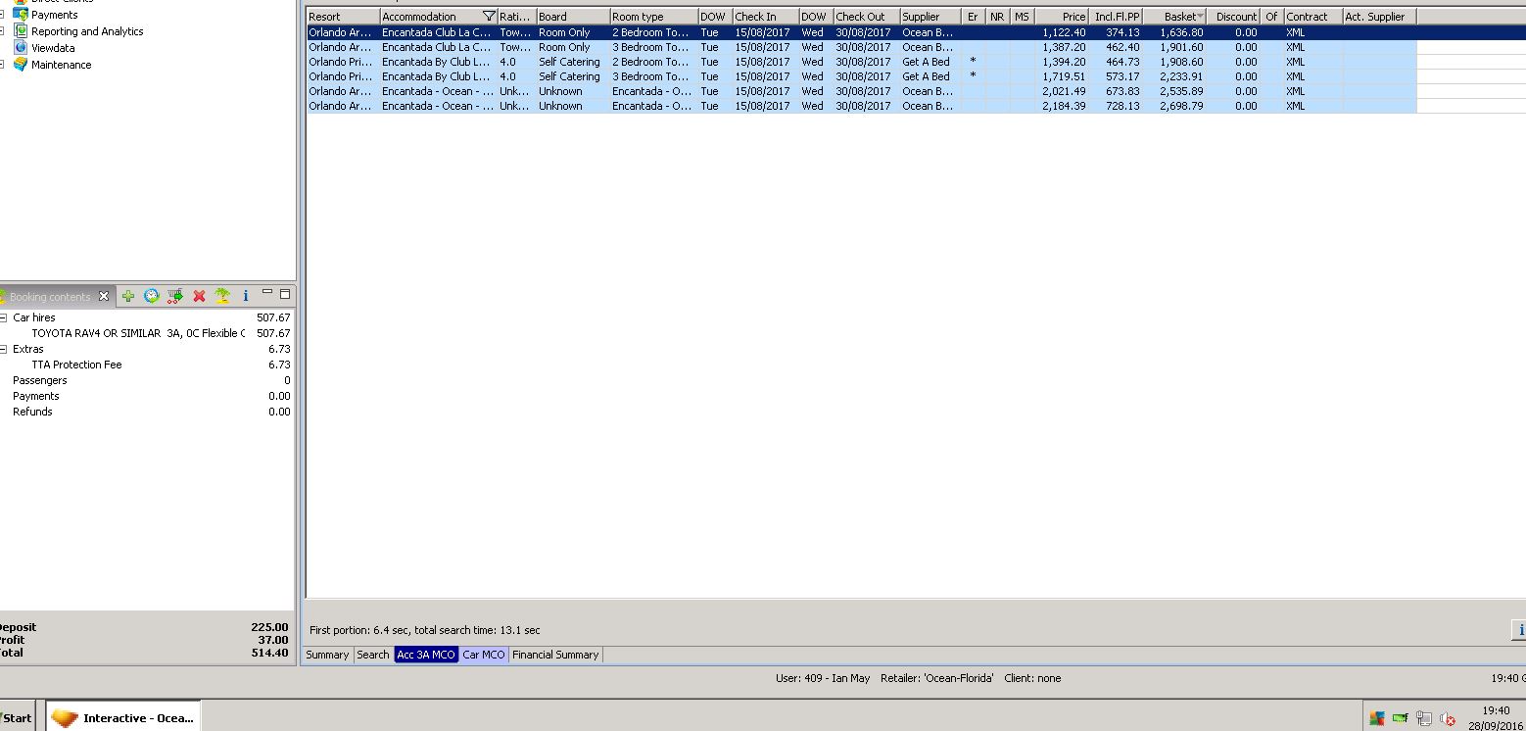This screenshot has height=731, width=1526.
Task: Sort by the Price column header
Action: coord(1062,17)
